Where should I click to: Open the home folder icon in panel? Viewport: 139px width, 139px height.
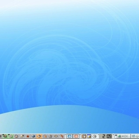pos(16,136)
